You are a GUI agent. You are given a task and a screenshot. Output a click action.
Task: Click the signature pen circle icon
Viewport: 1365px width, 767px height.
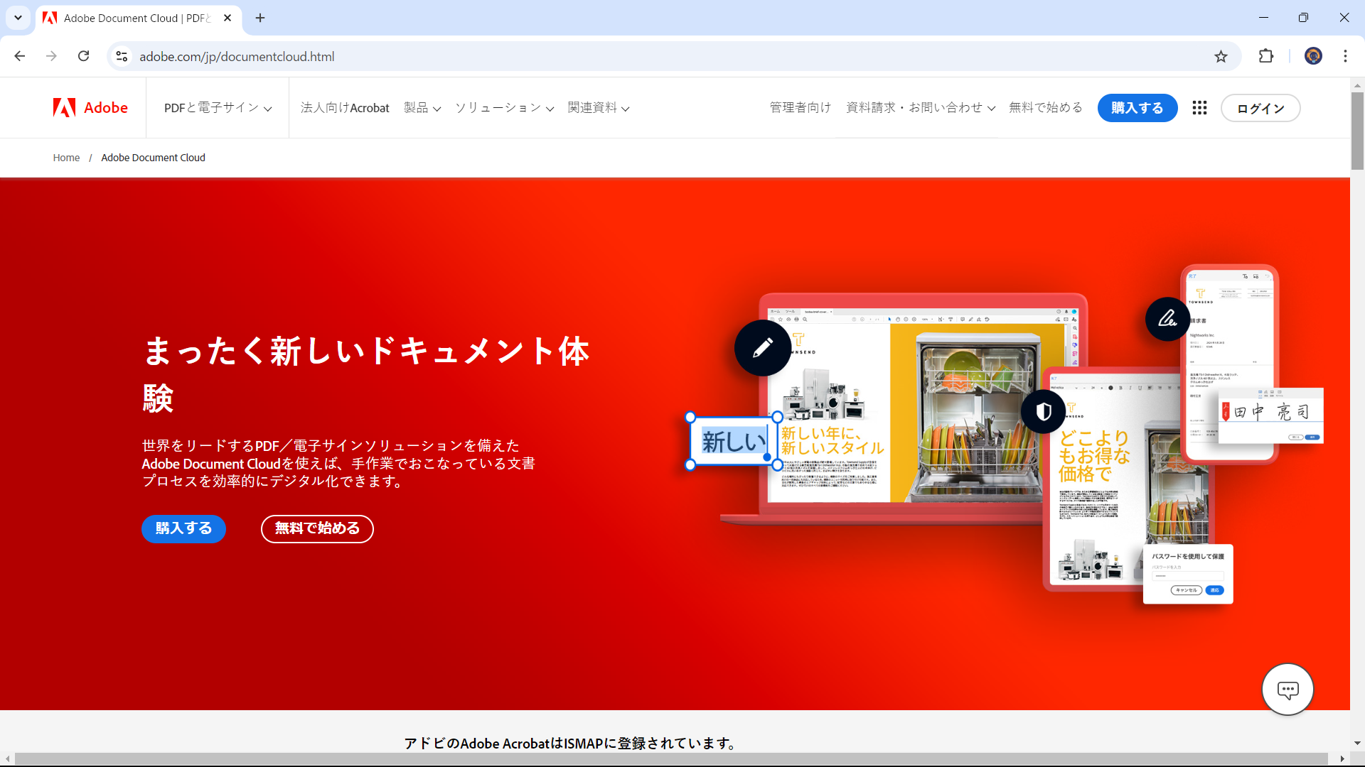[1167, 319]
